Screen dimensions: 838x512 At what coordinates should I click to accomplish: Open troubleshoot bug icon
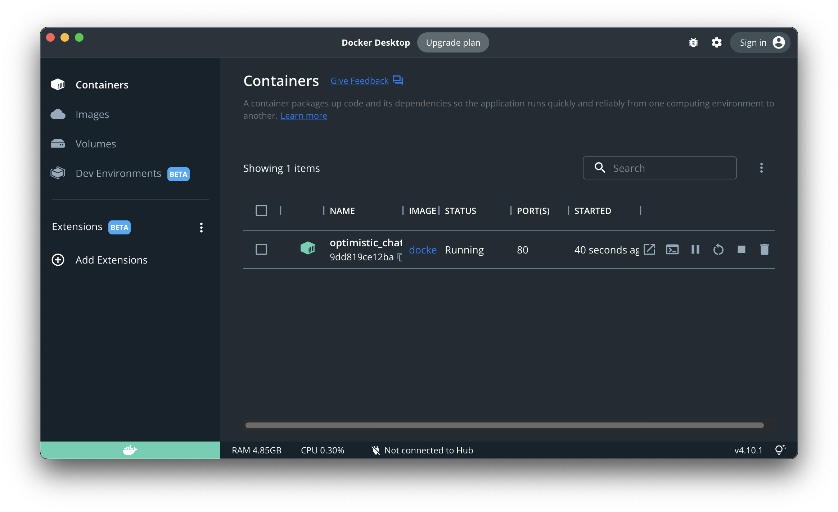pyautogui.click(x=693, y=43)
